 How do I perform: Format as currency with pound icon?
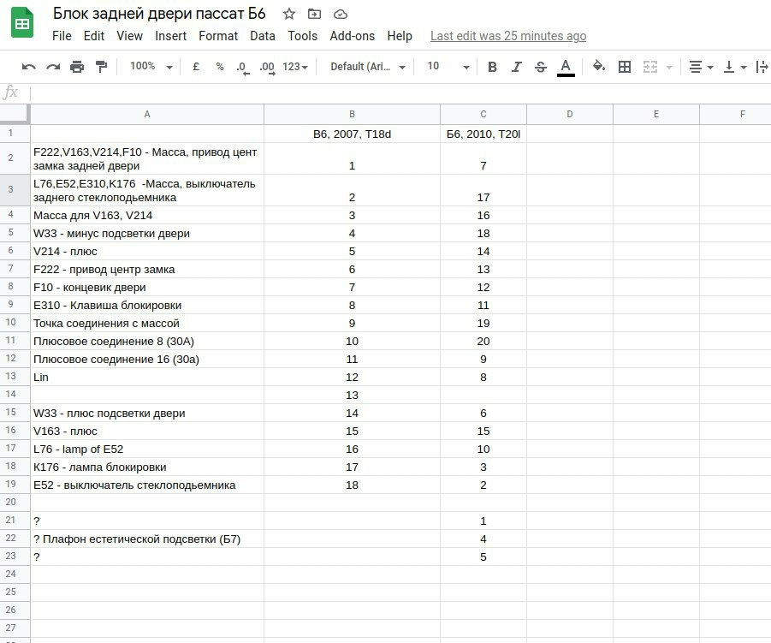point(196,67)
